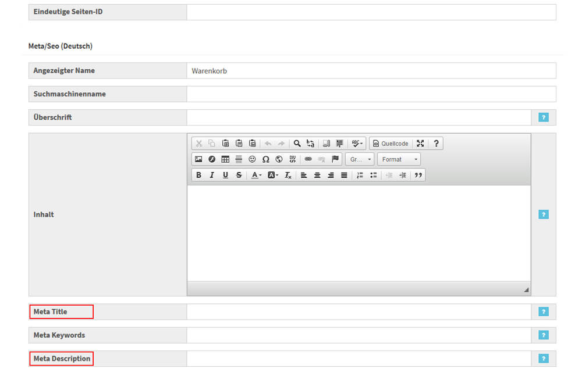
Task: Switch to Quellcode source view
Action: [391, 144]
